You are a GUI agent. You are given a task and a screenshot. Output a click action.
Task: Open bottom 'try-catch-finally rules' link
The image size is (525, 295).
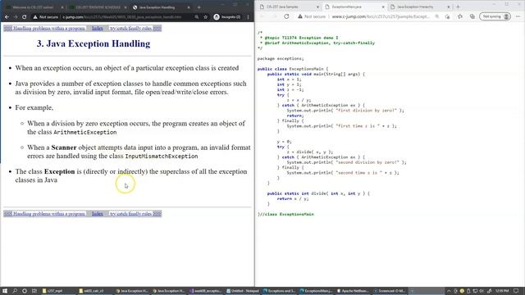[131, 214]
